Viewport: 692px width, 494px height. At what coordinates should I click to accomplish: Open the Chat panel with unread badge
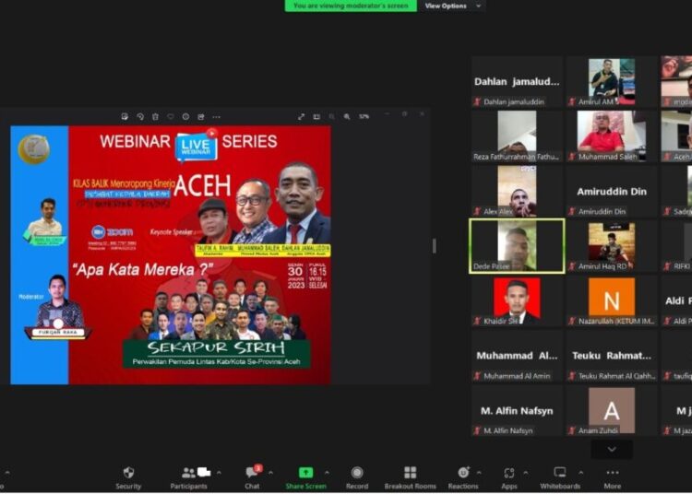(x=254, y=477)
